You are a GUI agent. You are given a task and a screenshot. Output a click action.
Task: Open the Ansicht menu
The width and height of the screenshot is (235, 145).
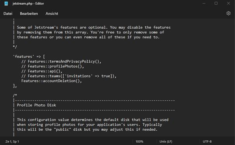[x=52, y=14]
